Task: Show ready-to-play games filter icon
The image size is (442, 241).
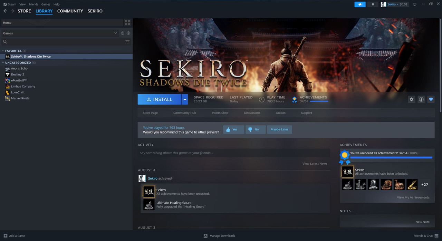Action: (128, 33)
